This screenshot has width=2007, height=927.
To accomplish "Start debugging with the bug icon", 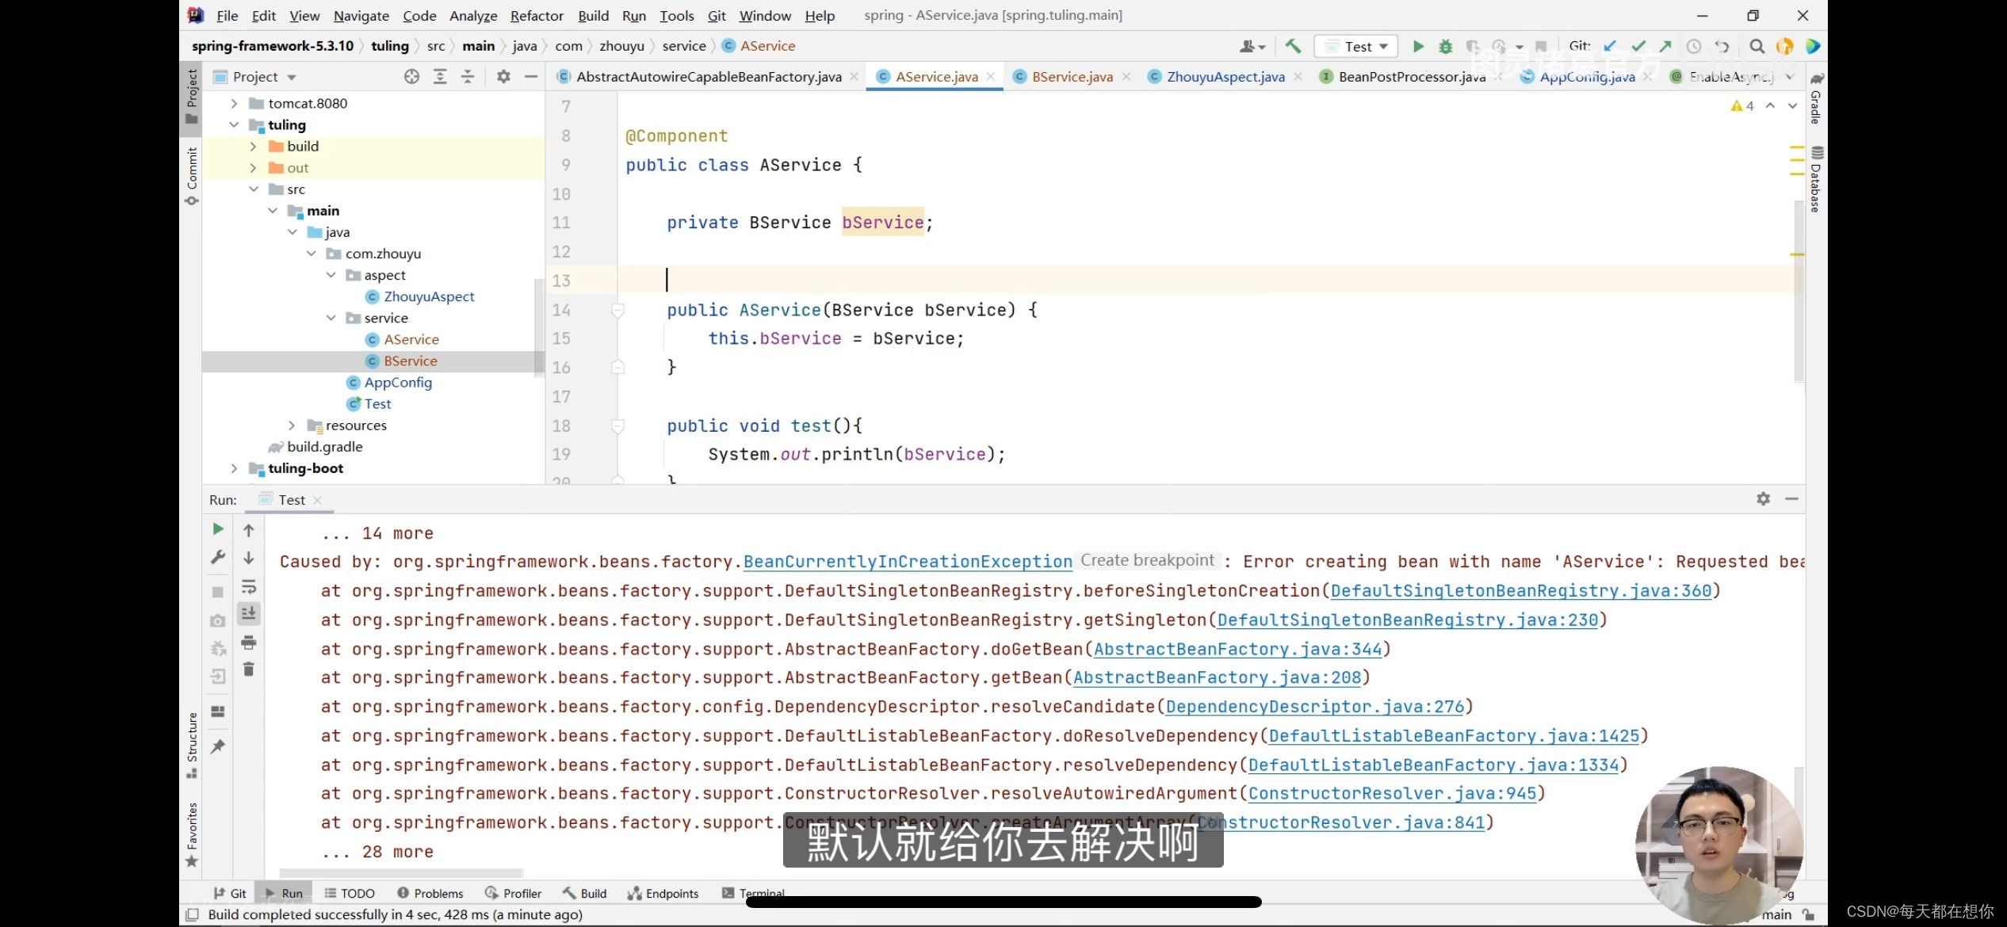I will tap(1446, 46).
